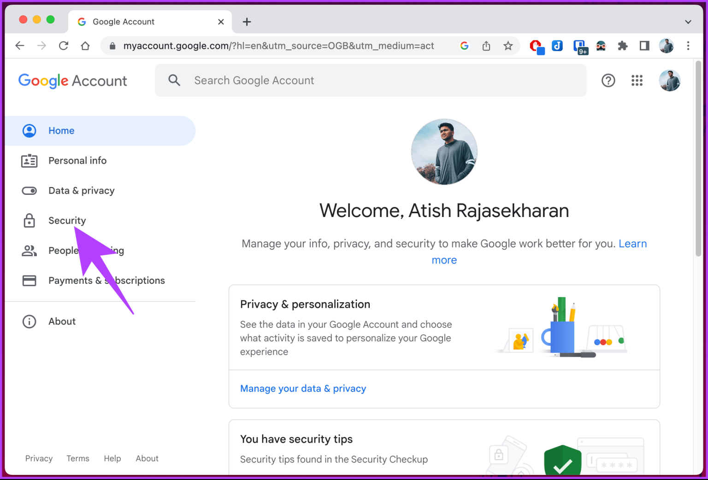Select Home in the sidebar
This screenshot has width=708, height=480.
pos(61,130)
